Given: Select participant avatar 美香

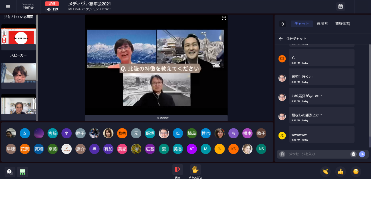Looking at the screenshot, I should click(x=178, y=149).
